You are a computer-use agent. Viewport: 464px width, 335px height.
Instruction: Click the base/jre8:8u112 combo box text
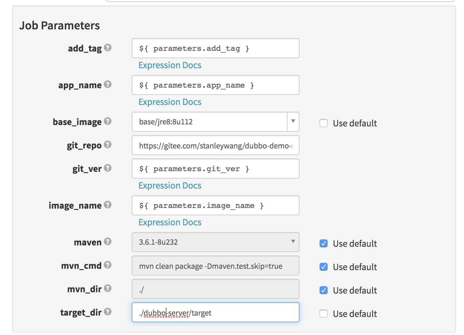point(166,122)
